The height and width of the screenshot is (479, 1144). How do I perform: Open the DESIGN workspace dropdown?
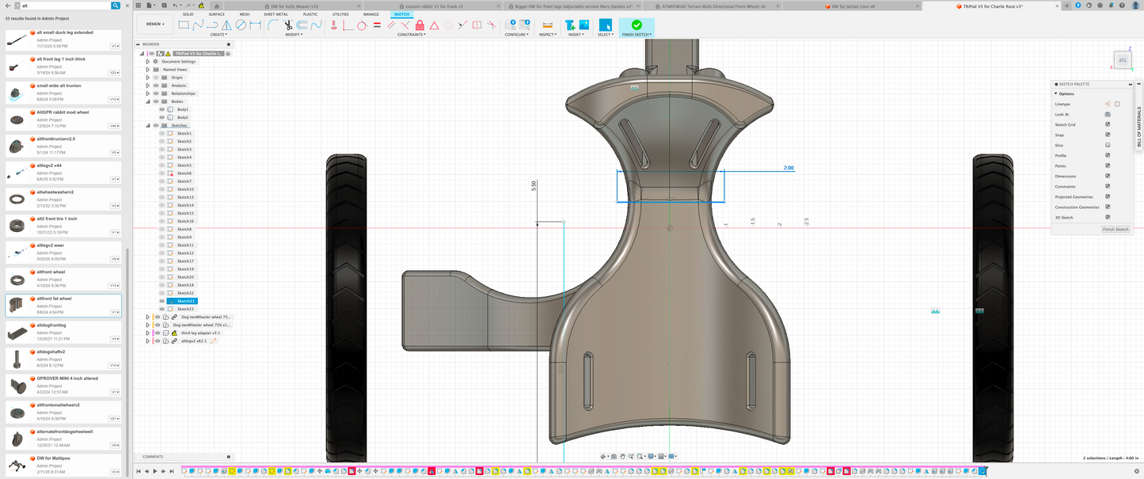point(155,24)
